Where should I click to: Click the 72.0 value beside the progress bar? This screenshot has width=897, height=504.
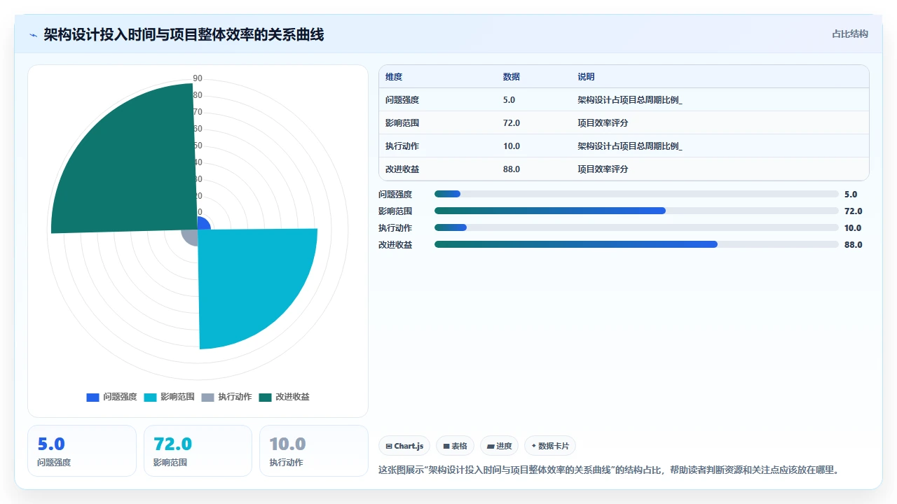pyautogui.click(x=853, y=211)
